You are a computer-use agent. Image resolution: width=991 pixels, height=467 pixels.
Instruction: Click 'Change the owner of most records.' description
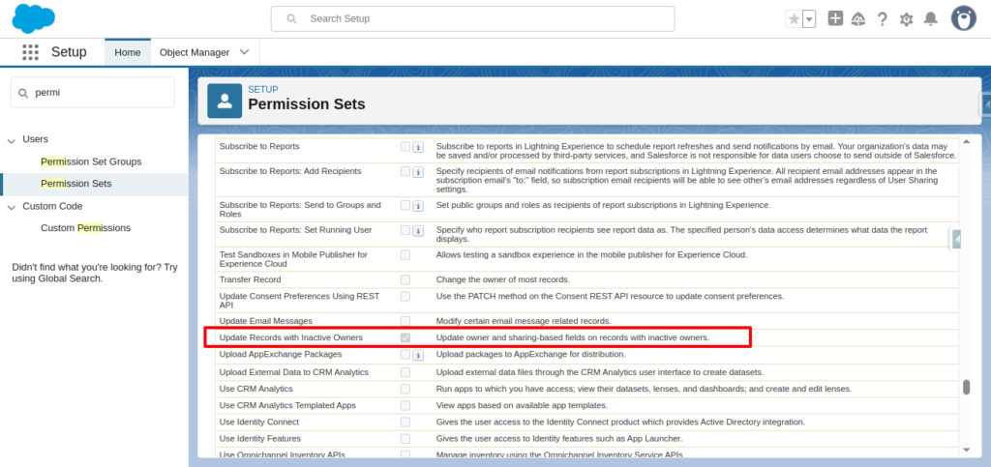click(503, 279)
